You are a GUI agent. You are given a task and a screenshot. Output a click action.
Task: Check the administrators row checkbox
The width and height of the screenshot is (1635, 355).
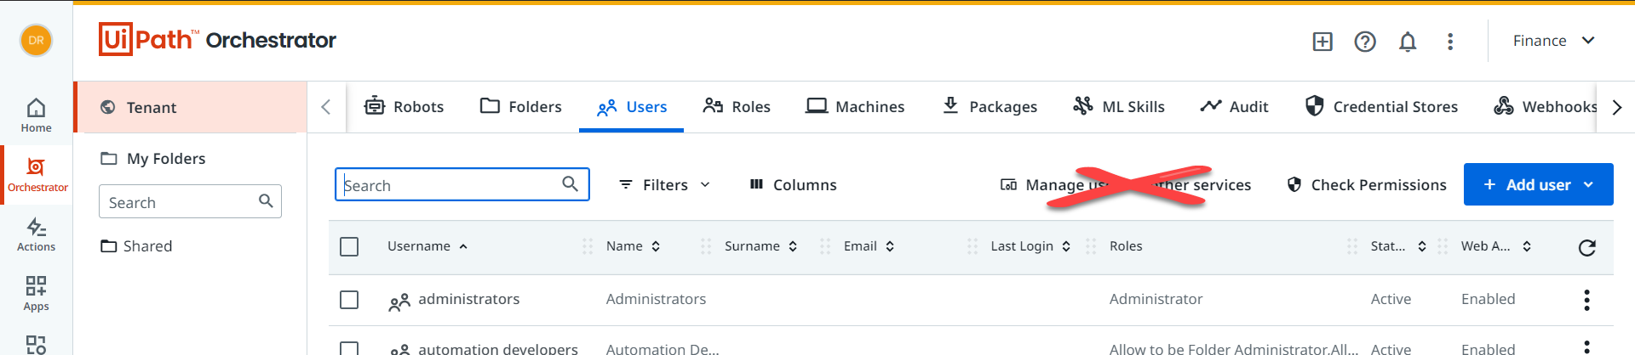point(349,300)
